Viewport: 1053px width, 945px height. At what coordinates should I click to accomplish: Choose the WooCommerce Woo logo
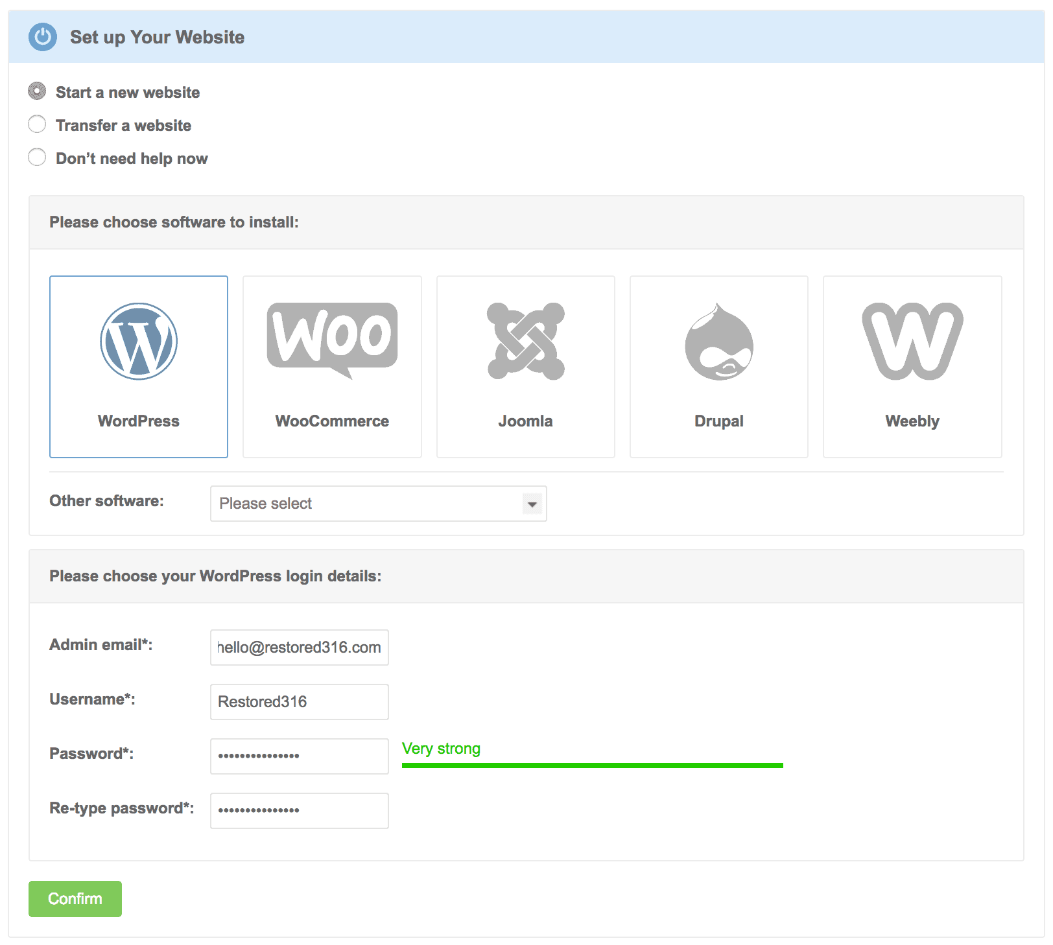(332, 341)
